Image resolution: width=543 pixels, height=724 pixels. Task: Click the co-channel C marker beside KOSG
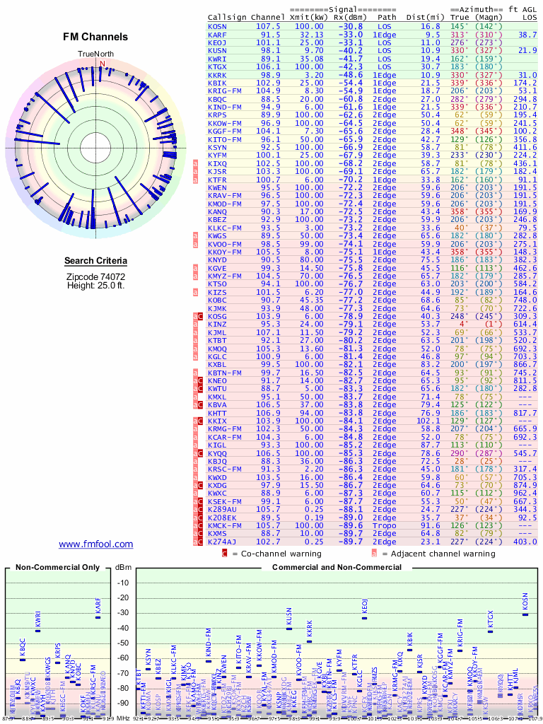pos(200,316)
